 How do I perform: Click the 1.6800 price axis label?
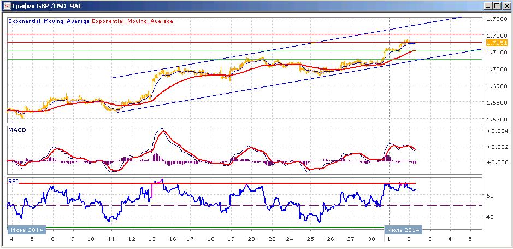pyautogui.click(x=497, y=102)
